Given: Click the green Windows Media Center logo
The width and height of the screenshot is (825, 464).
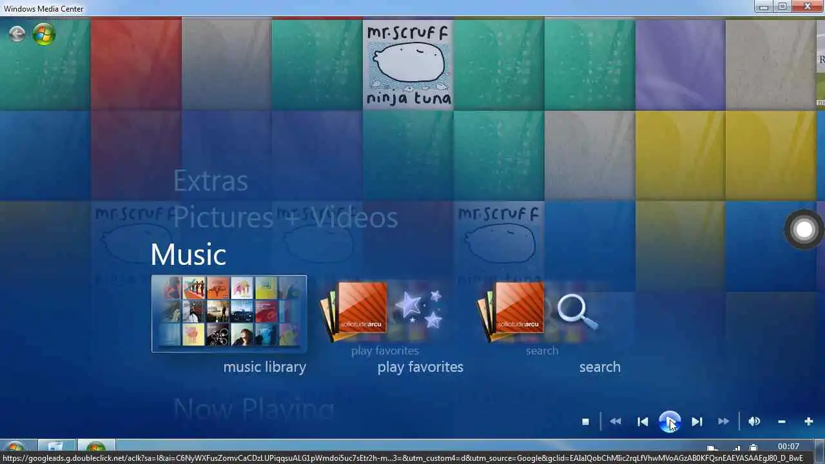Looking at the screenshot, I should 44,34.
